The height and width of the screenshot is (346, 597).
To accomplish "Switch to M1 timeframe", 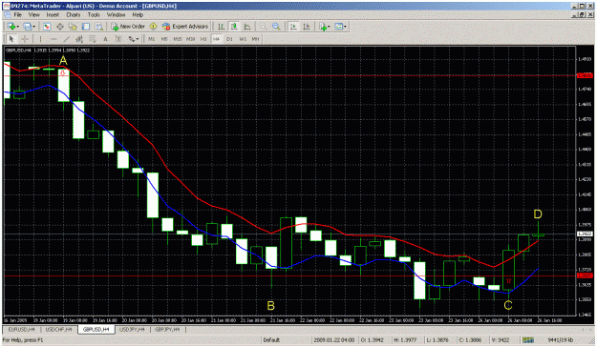I will point(151,39).
